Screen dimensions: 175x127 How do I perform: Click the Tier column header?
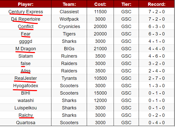tap(126, 4)
